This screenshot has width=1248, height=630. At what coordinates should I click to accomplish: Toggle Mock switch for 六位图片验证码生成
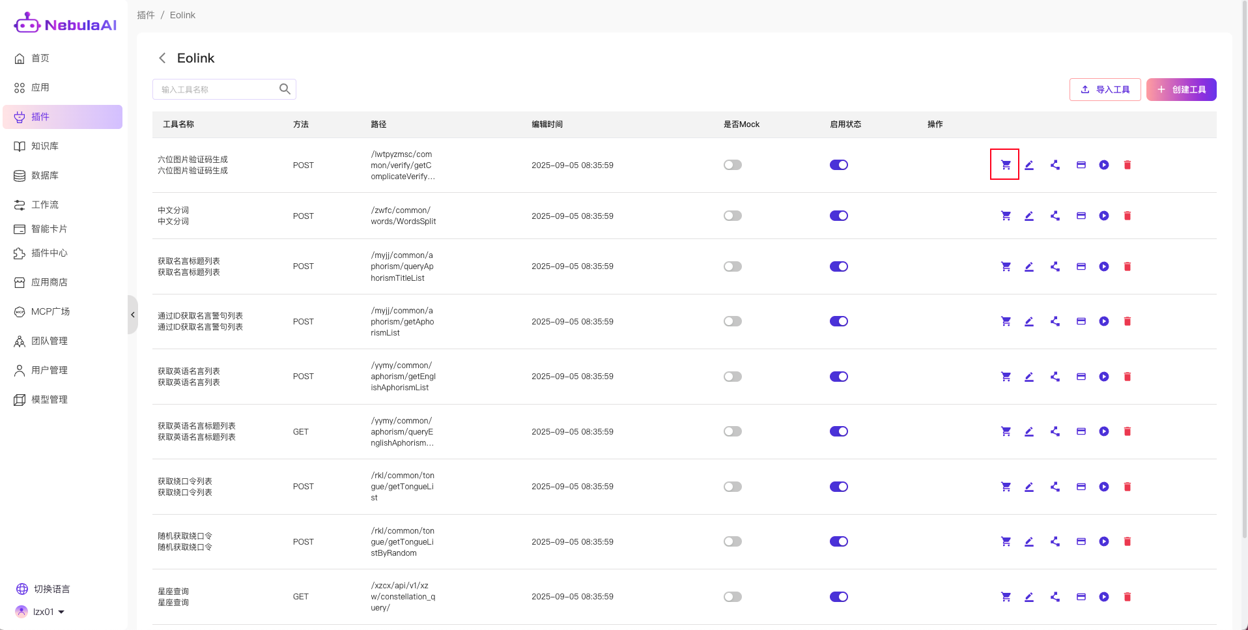[x=733, y=165]
